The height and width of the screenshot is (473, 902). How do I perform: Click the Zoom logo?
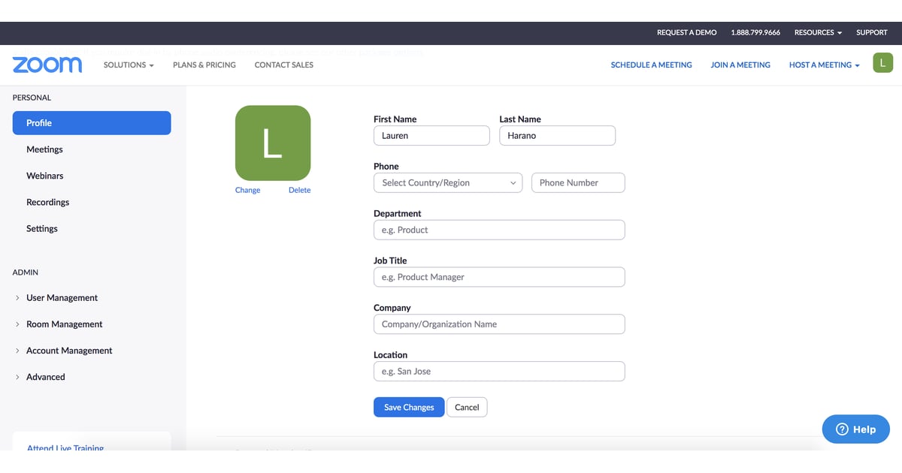[x=47, y=65]
